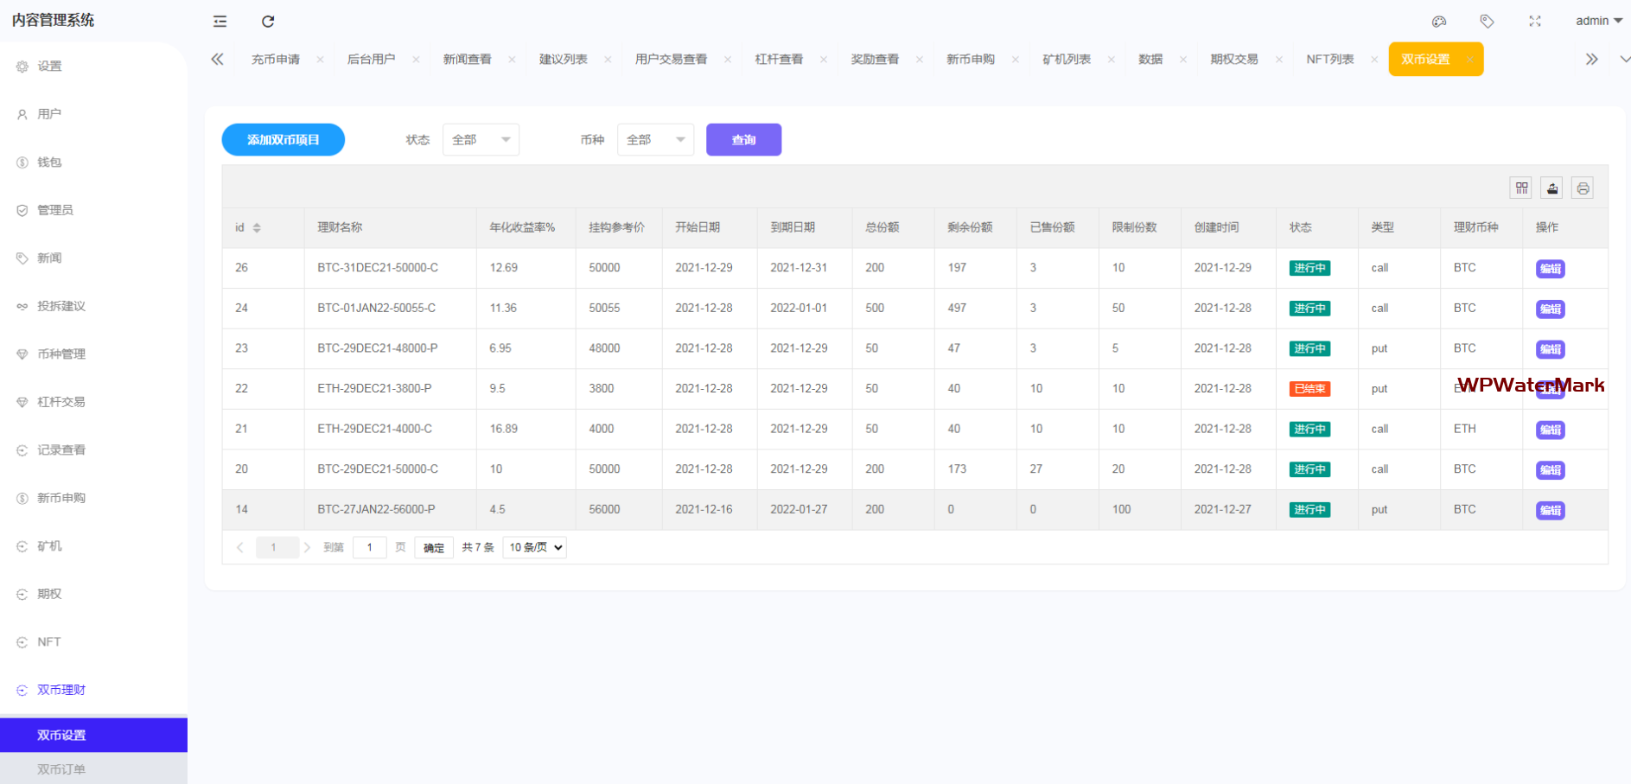Click the 添加双币项目 button
Image resolution: width=1631 pixels, height=784 pixels.
click(284, 140)
